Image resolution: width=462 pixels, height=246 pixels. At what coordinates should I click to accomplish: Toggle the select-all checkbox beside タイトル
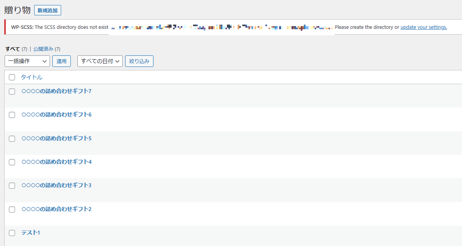(12, 77)
